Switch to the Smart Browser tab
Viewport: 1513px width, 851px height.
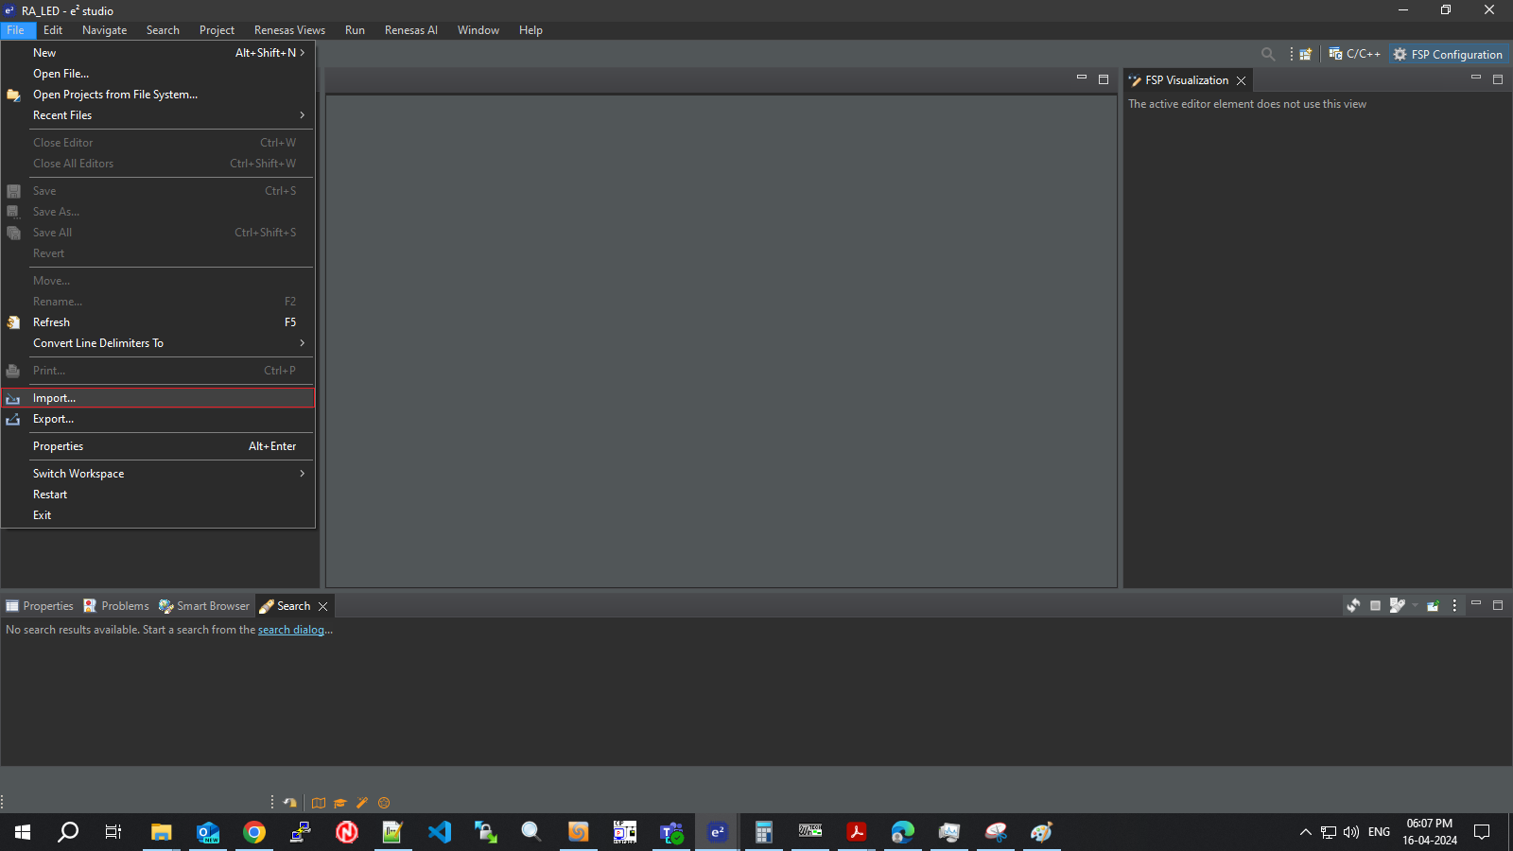click(x=204, y=606)
